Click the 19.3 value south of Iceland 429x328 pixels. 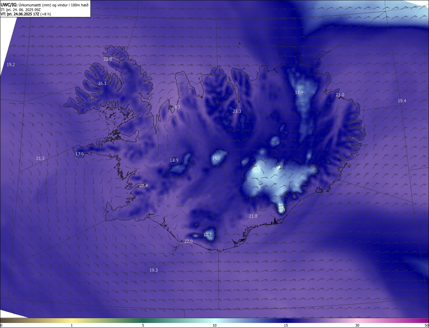tap(154, 270)
